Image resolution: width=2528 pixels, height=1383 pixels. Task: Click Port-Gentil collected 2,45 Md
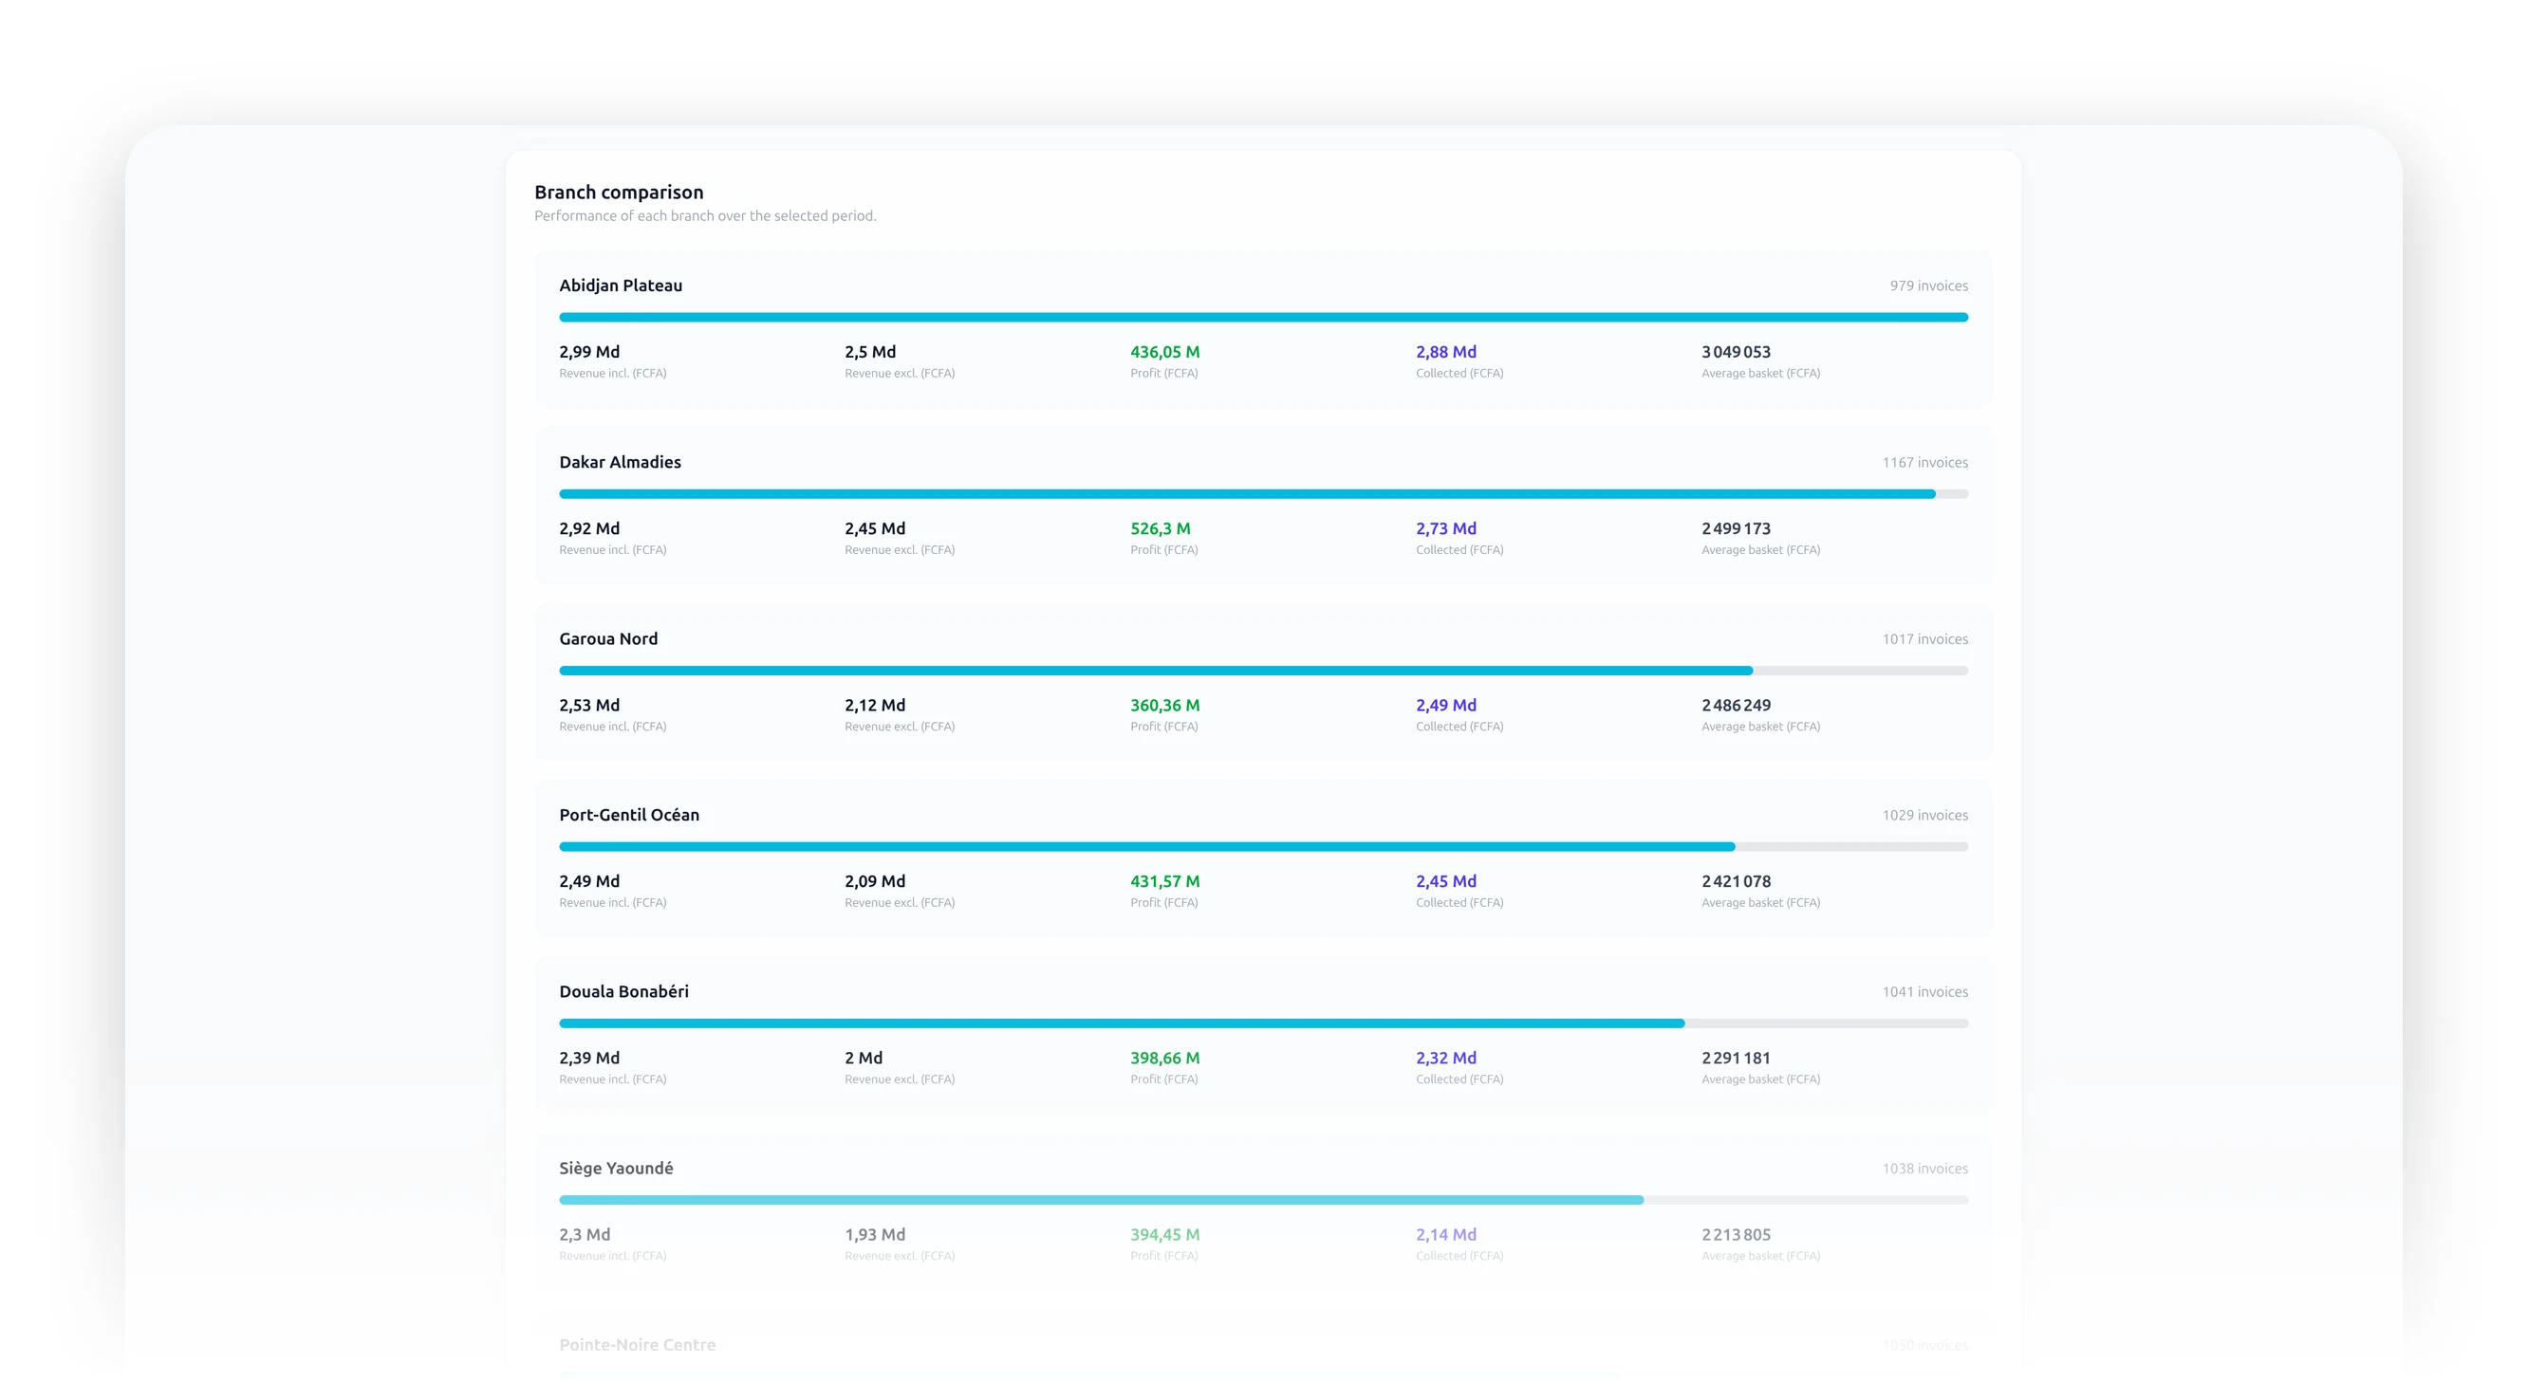(x=1445, y=882)
